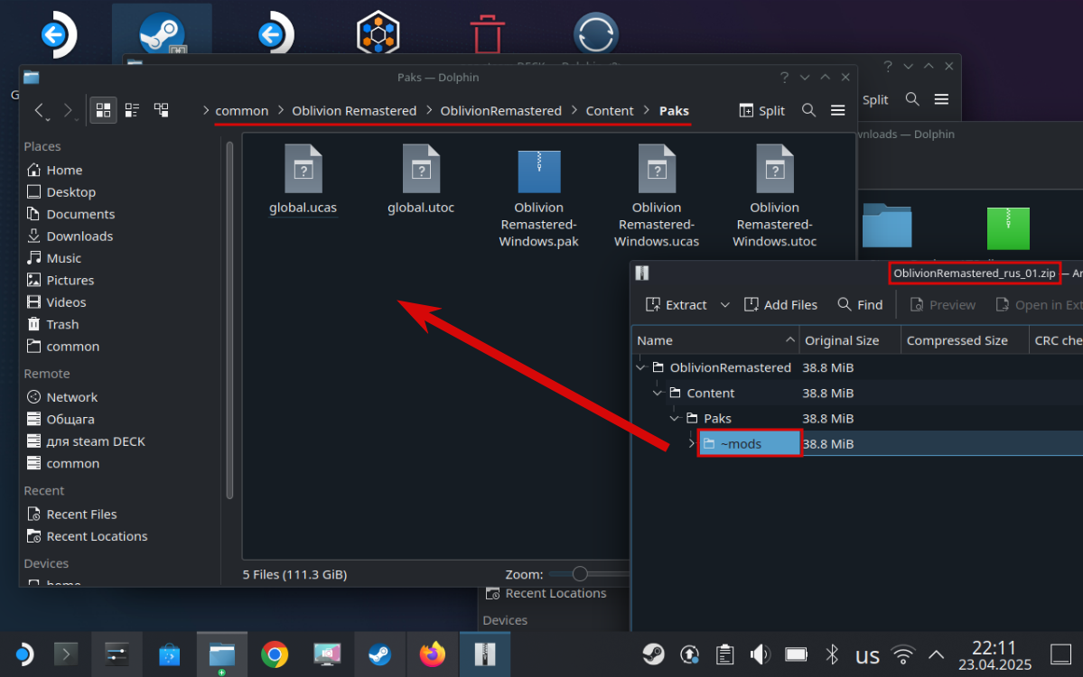Expand hidden system tray icons
Image resolution: width=1083 pixels, height=677 pixels.
click(x=936, y=654)
